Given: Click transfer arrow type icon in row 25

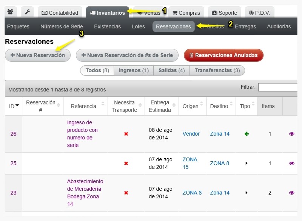Looking at the screenshot, I should tap(247, 163).
